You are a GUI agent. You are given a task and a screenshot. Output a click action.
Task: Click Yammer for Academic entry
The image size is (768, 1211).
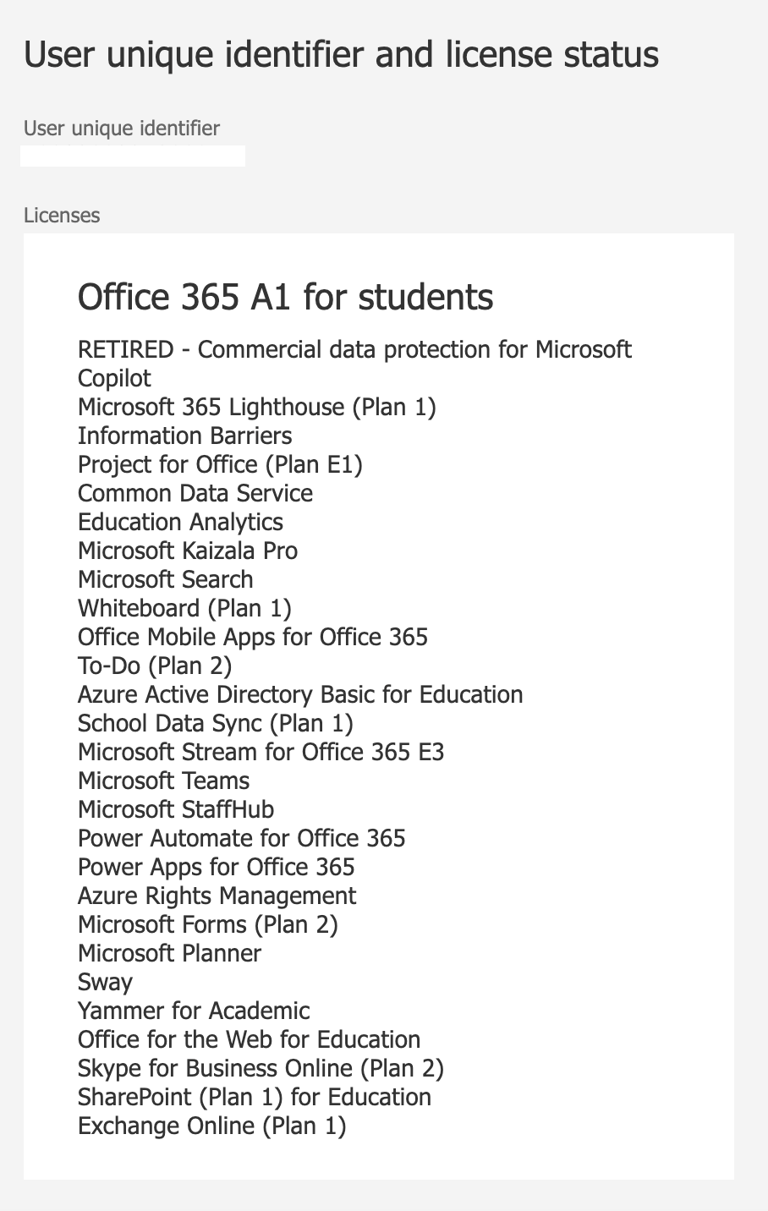[194, 1011]
